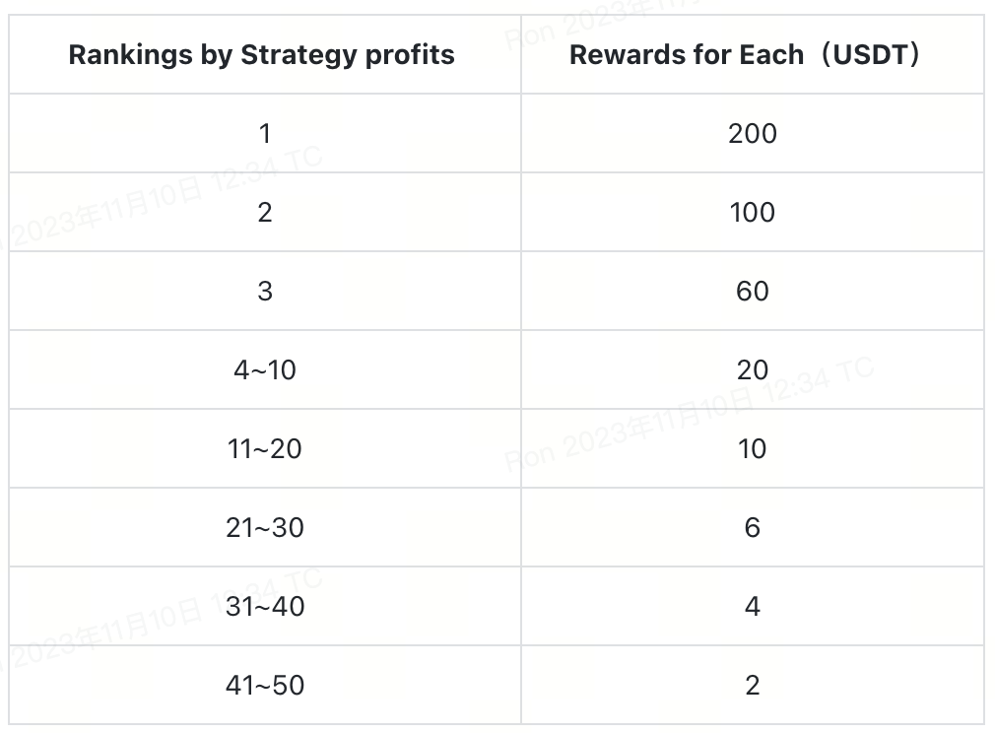Click the '4~10' ranking range cell

(x=264, y=369)
